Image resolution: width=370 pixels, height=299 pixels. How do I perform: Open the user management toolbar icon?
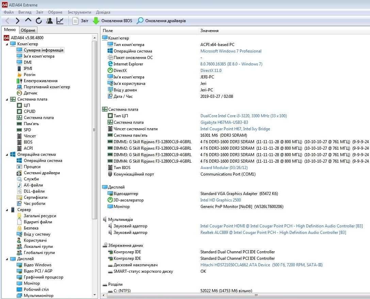click(49, 21)
